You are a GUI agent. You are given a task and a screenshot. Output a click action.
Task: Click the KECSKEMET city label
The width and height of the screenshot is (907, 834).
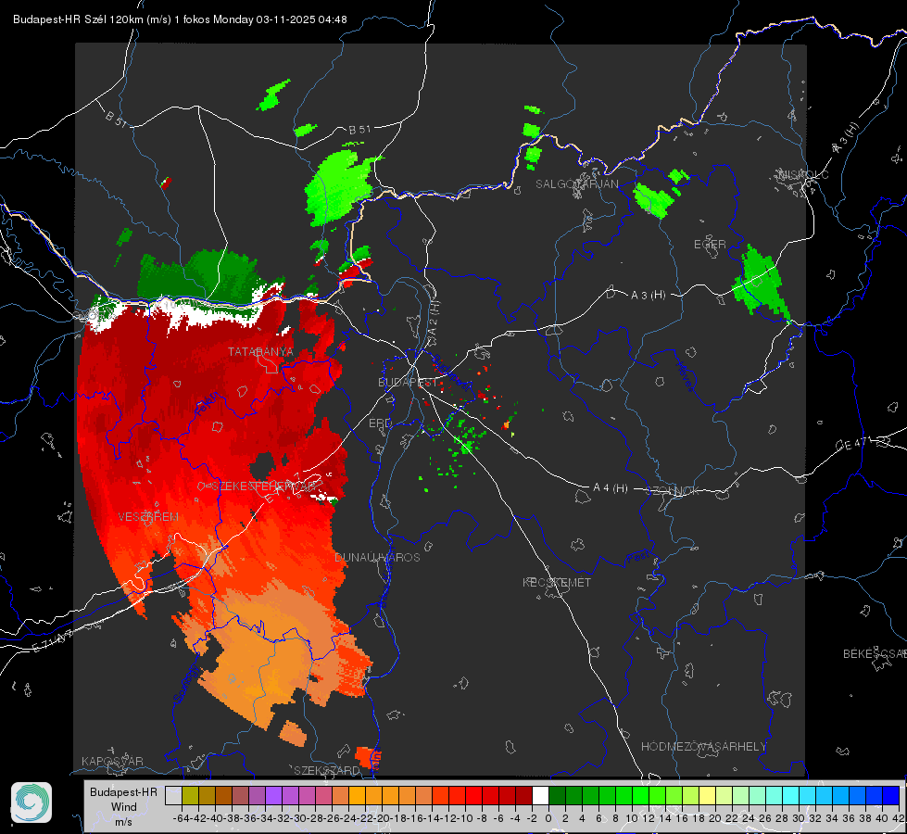tap(557, 582)
